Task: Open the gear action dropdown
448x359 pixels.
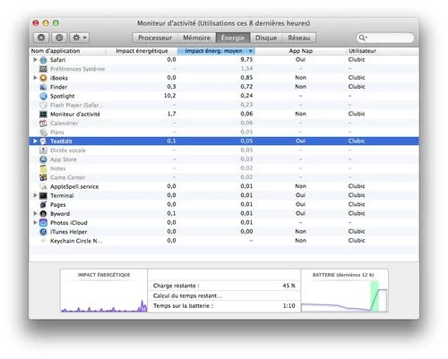Action: (x=80, y=38)
